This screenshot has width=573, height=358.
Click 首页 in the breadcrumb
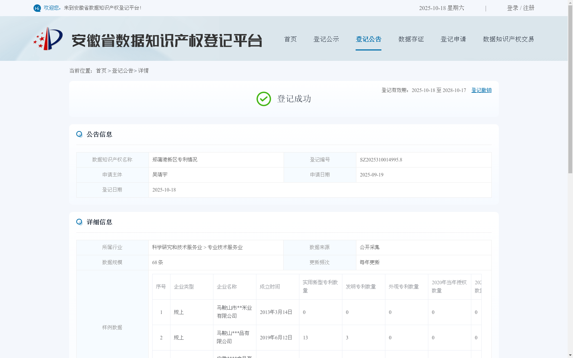pos(101,71)
